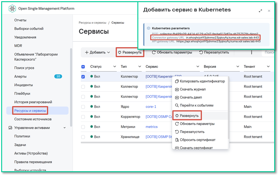279x176 pixels.
Task: Click the toolbar Развернуть button
Action: 130,52
